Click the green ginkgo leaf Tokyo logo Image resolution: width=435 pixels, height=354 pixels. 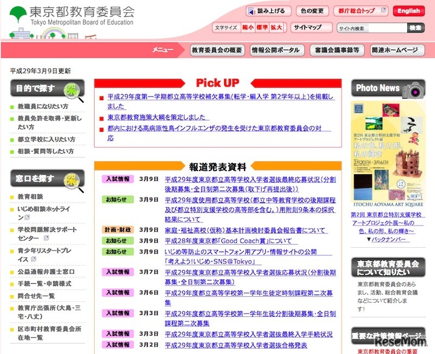18,14
